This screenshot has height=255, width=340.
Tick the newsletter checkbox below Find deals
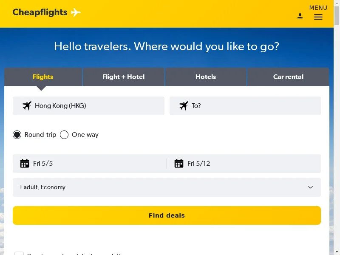19,254
